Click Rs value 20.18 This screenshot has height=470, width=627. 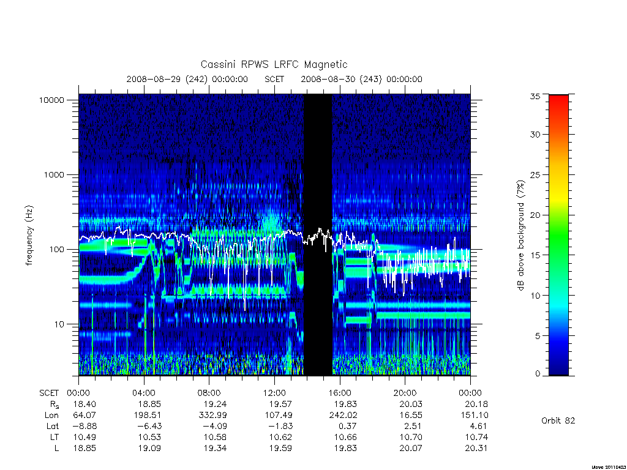476,404
